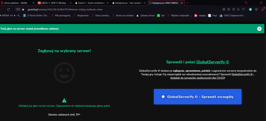This screenshot has width=266, height=121.
Task: Open Głosy serwery bookmark
Action: tap(100, 16)
